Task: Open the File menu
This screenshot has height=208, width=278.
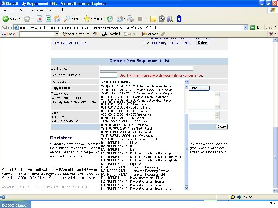Action: tap(5, 10)
